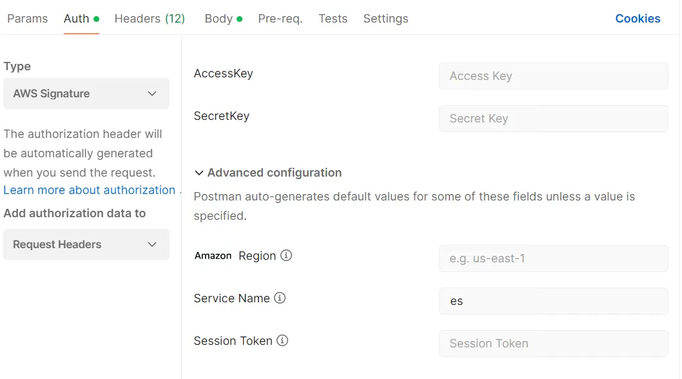Image resolution: width=682 pixels, height=379 pixels.
Task: Open the Pre-req. tab
Action: click(280, 19)
